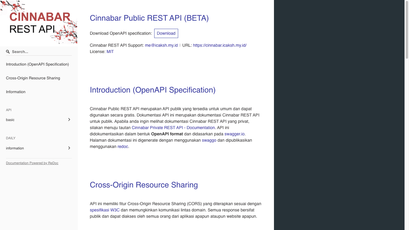The width and height of the screenshot is (409, 230).
Task: Select the basic sidebar entry label
Action: pyautogui.click(x=10, y=120)
